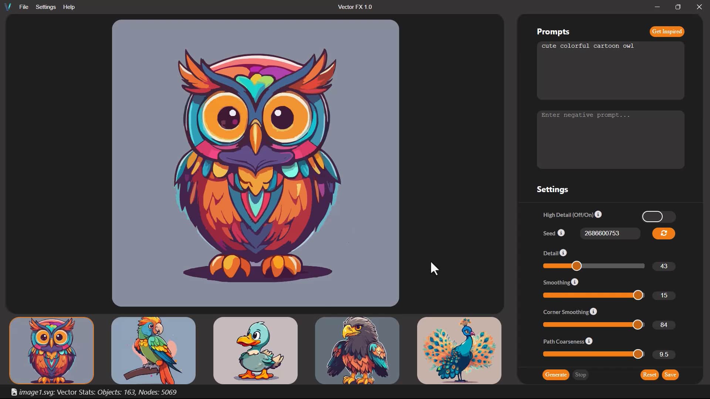Viewport: 710px width, 399px height.
Task: Open the Settings menu
Action: coord(45,7)
